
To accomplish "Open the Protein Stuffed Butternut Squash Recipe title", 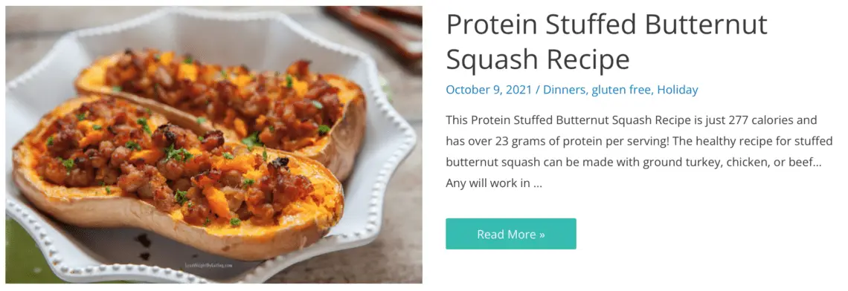I will 606,42.
